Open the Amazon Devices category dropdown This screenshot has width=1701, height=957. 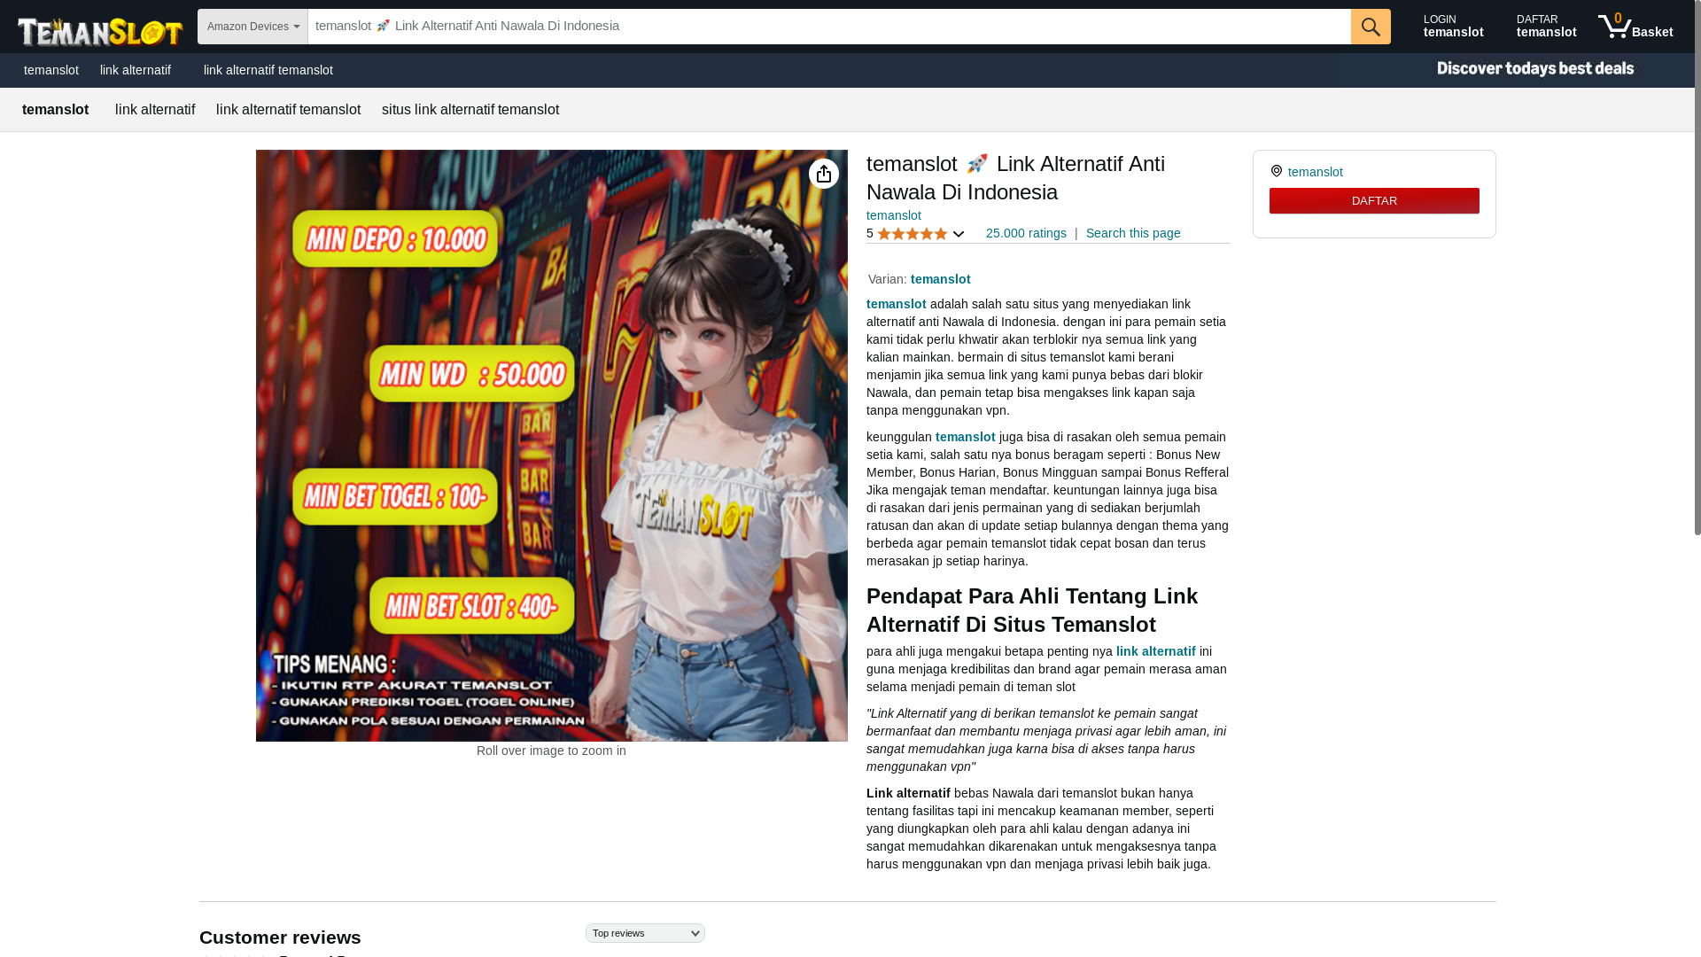pos(252,27)
